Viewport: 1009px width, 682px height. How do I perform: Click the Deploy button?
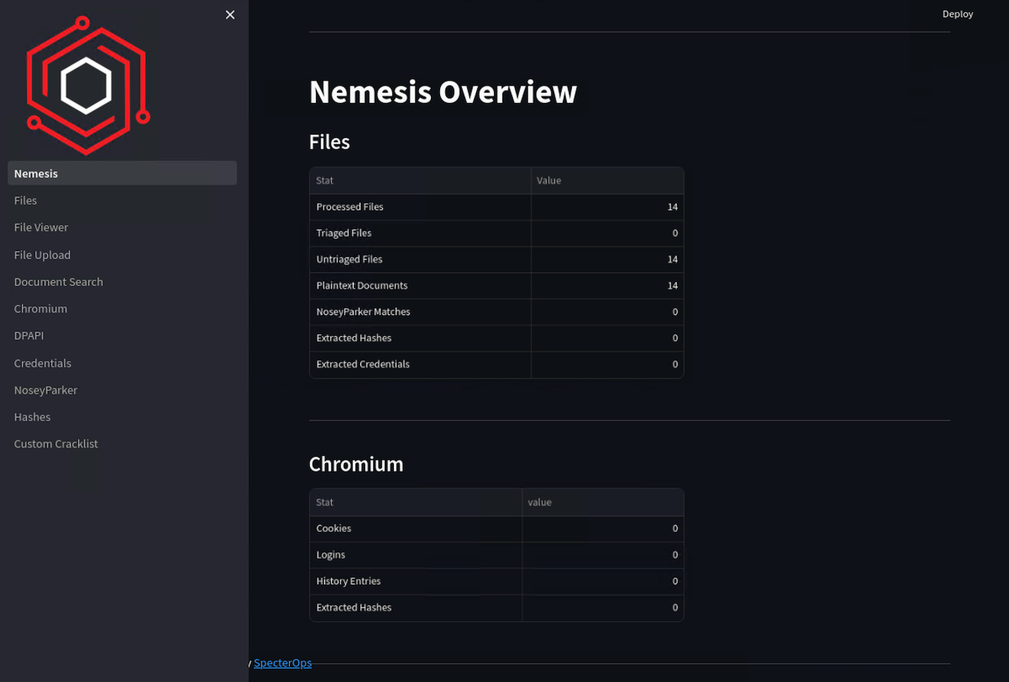coord(957,14)
